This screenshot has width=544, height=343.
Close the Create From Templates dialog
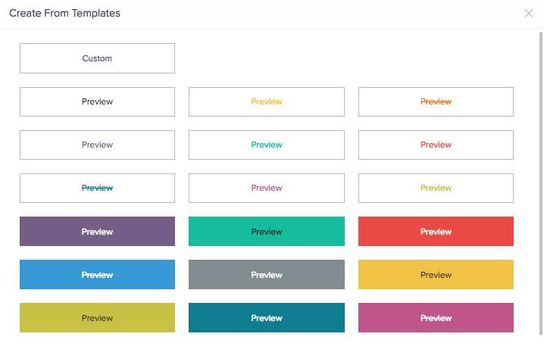point(528,13)
